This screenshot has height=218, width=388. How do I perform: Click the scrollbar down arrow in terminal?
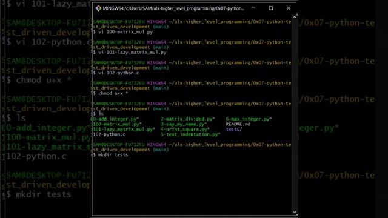(x=295, y=213)
